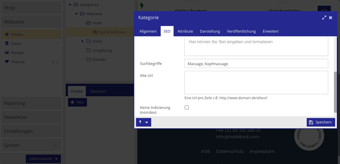Select the Kontakt category in tree

point(99,59)
